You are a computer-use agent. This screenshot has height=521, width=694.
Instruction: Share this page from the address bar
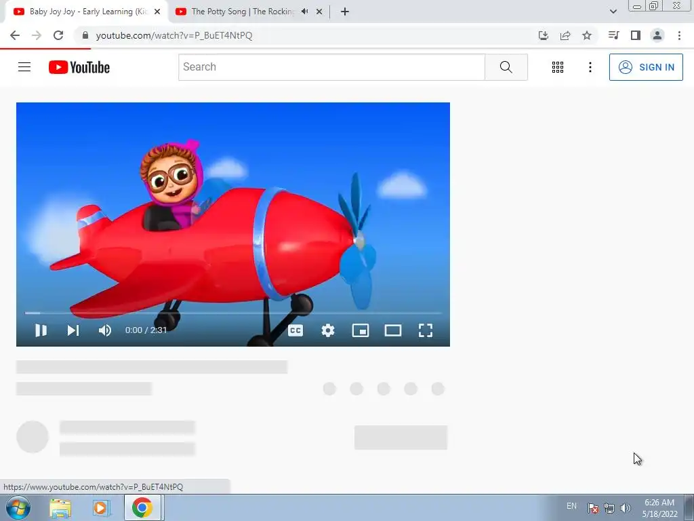[565, 35]
